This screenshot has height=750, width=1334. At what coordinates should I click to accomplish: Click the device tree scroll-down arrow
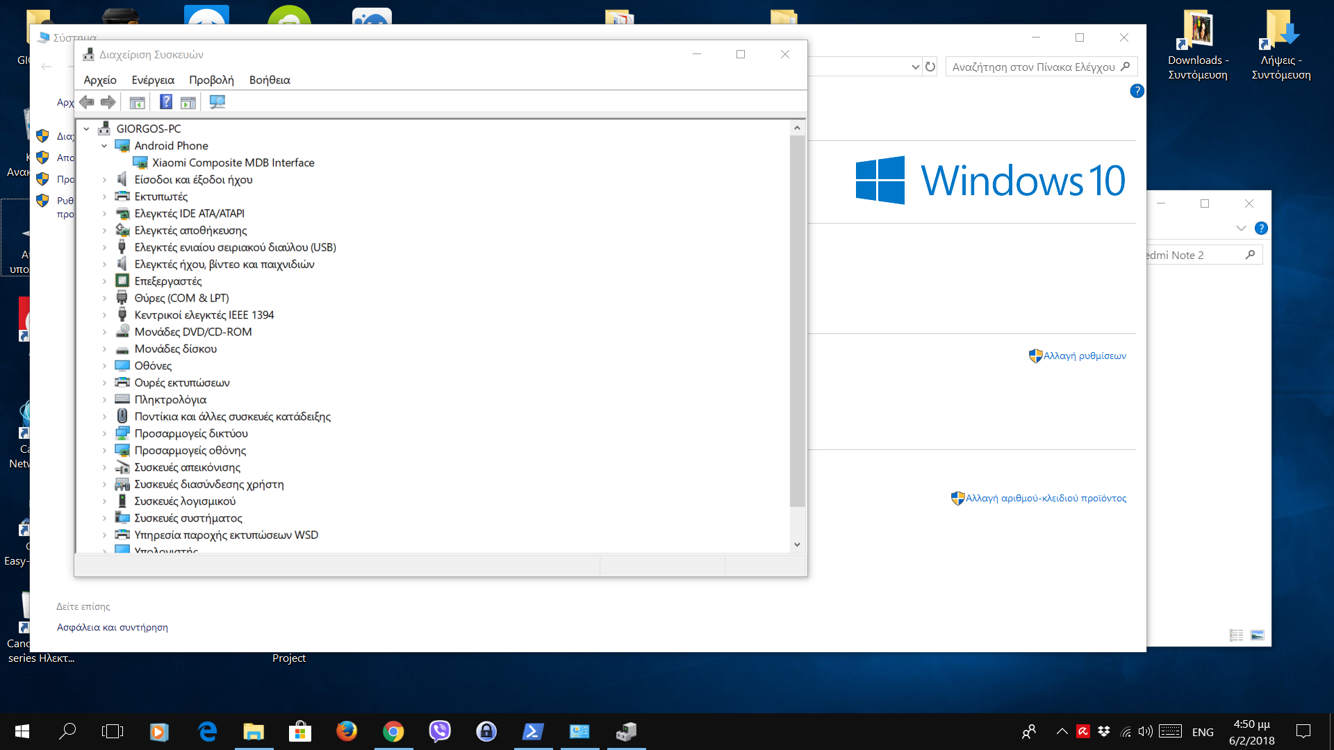[797, 544]
